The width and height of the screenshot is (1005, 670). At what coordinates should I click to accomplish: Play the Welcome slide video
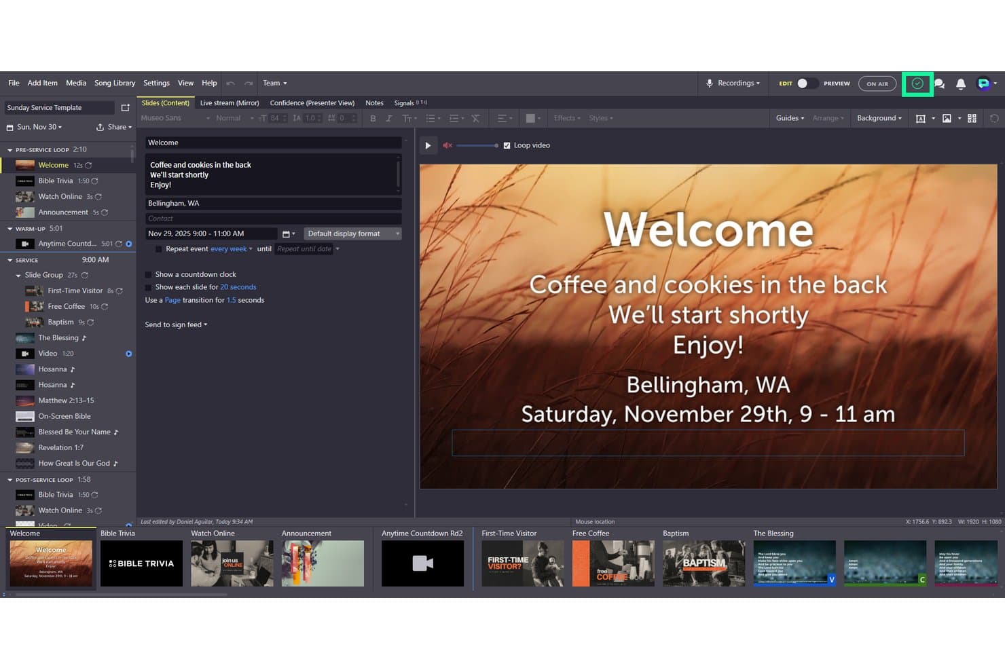click(428, 145)
